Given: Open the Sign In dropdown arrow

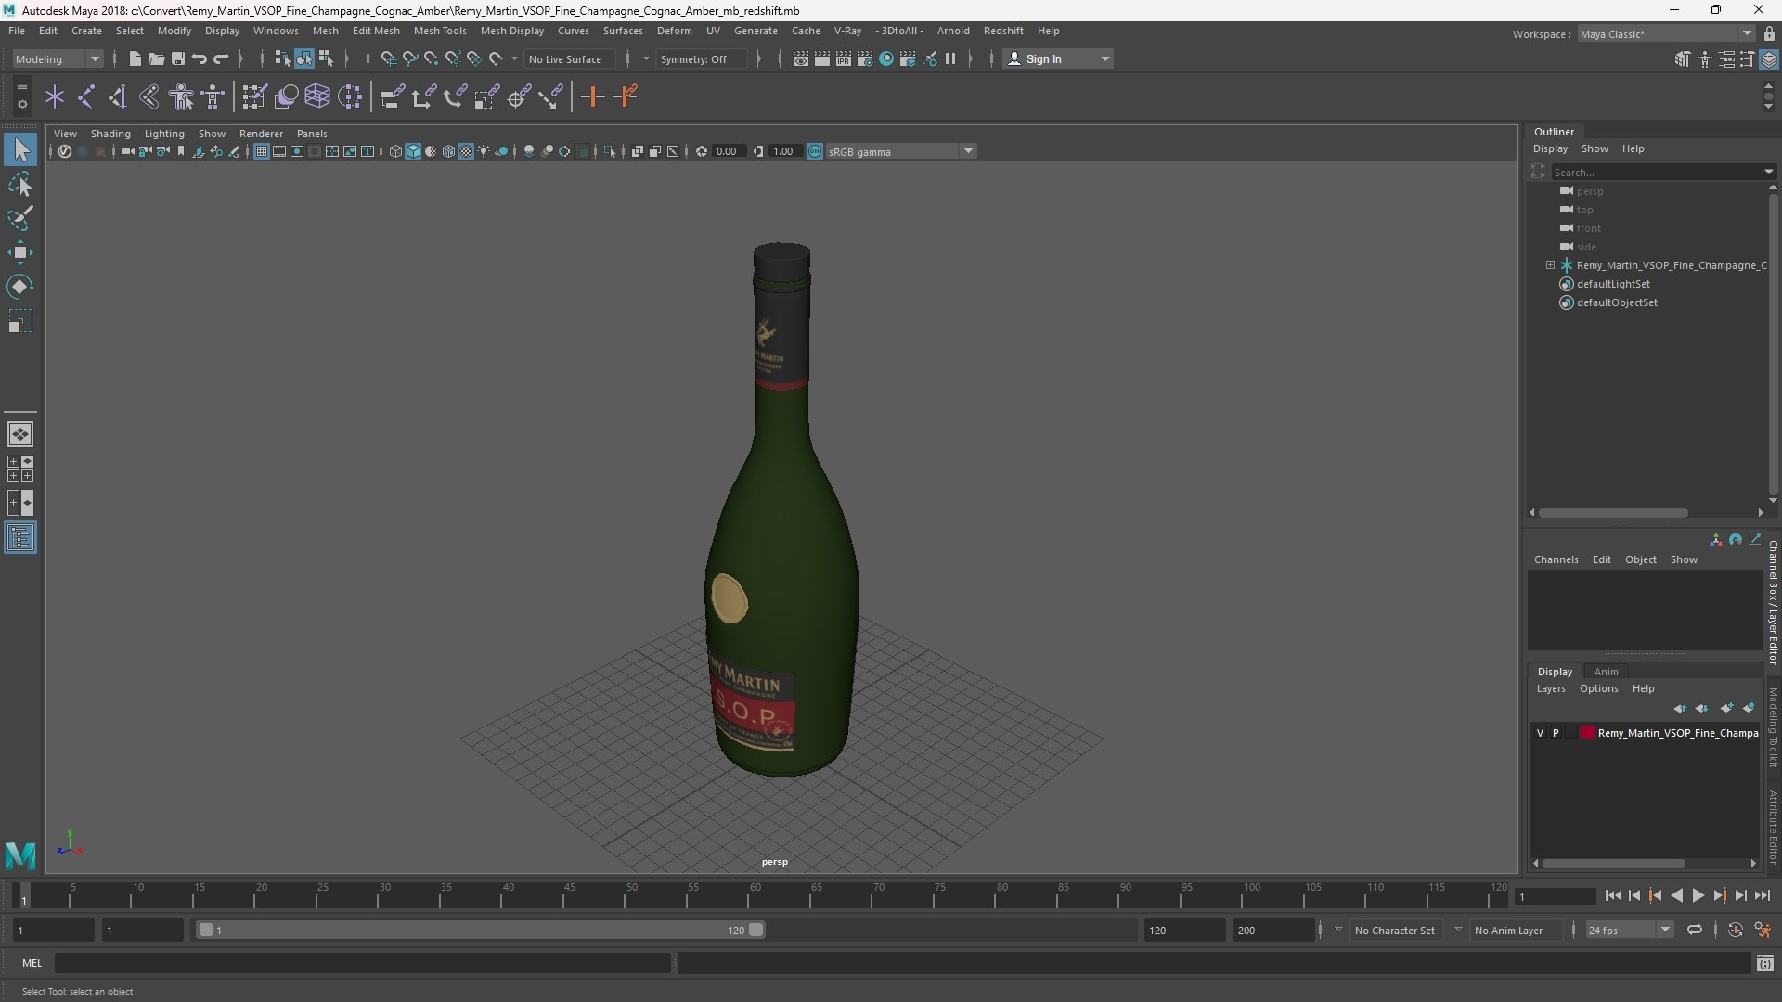Looking at the screenshot, I should point(1104,58).
